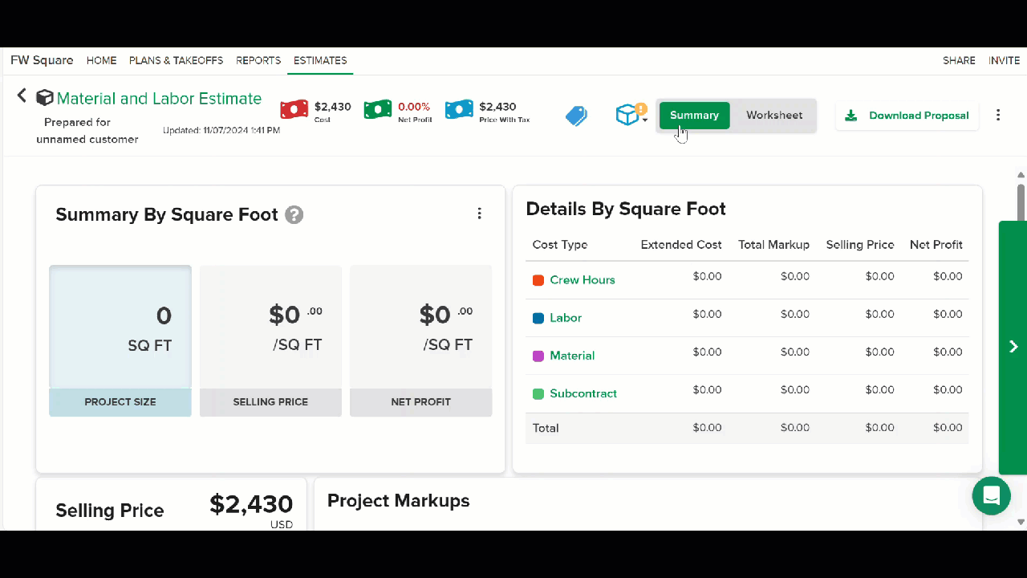Screen dimensions: 1027x578
Task: Click the Total Markup column header
Action: [773, 245]
